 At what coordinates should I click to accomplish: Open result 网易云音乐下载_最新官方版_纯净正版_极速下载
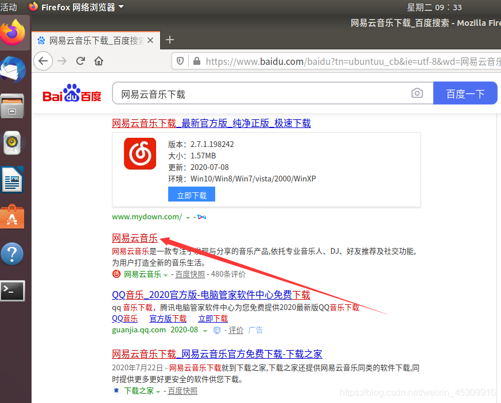[212, 123]
